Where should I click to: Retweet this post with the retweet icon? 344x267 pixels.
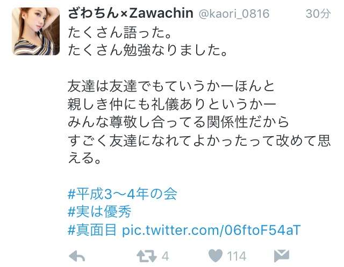147,256
